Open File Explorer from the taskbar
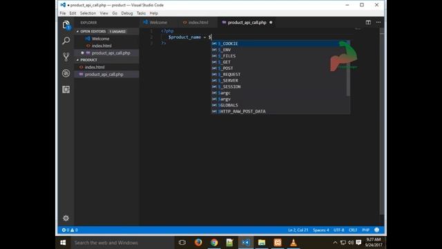Viewport: 442px width, 249px height. pyautogui.click(x=262, y=243)
